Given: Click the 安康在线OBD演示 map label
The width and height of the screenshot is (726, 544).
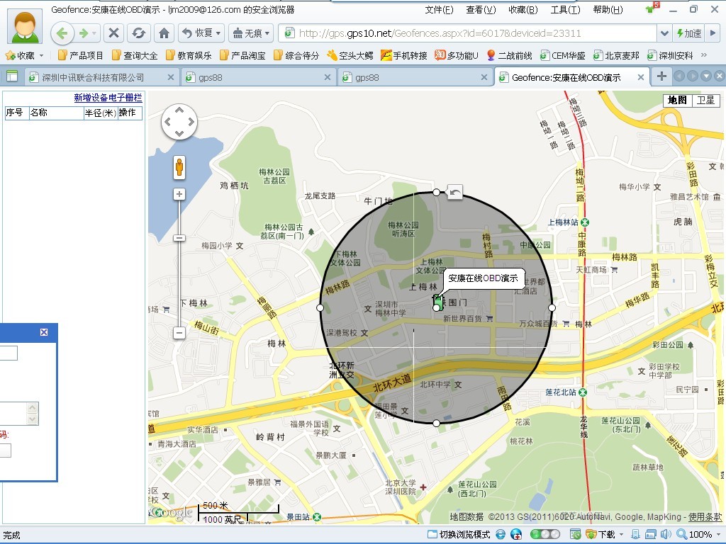Looking at the screenshot, I should (x=483, y=278).
